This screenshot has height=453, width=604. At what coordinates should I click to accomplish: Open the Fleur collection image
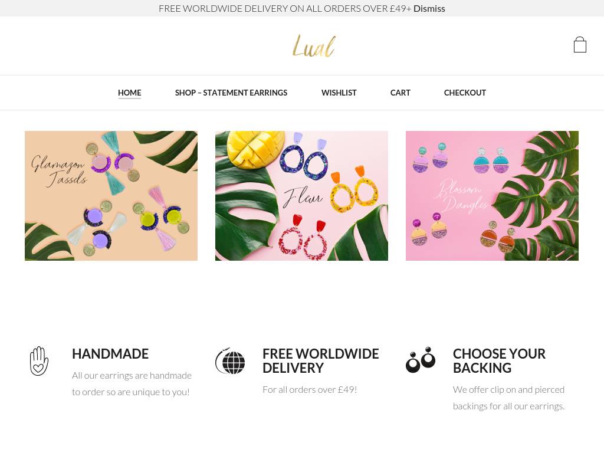301,196
